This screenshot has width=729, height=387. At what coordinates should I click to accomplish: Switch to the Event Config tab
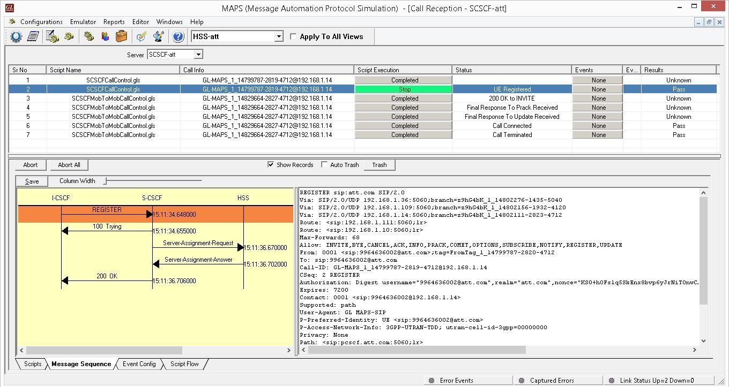139,364
